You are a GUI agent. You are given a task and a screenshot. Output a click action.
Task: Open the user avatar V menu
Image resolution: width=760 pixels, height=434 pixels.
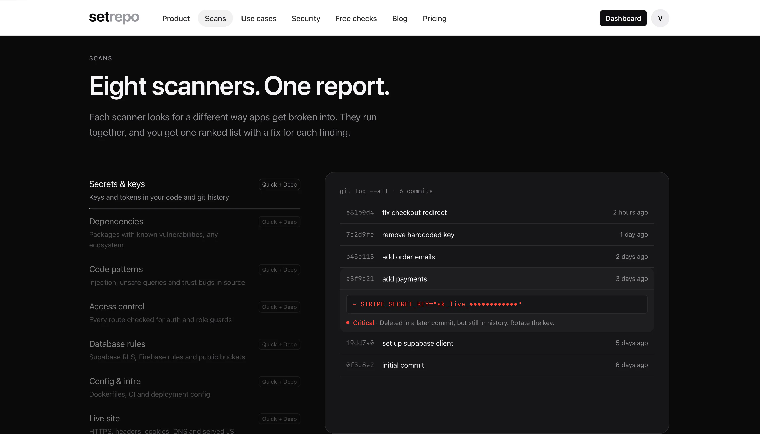click(660, 18)
